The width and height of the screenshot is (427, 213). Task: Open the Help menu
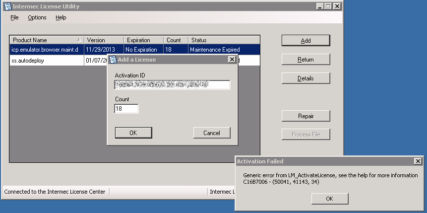[x=61, y=17]
